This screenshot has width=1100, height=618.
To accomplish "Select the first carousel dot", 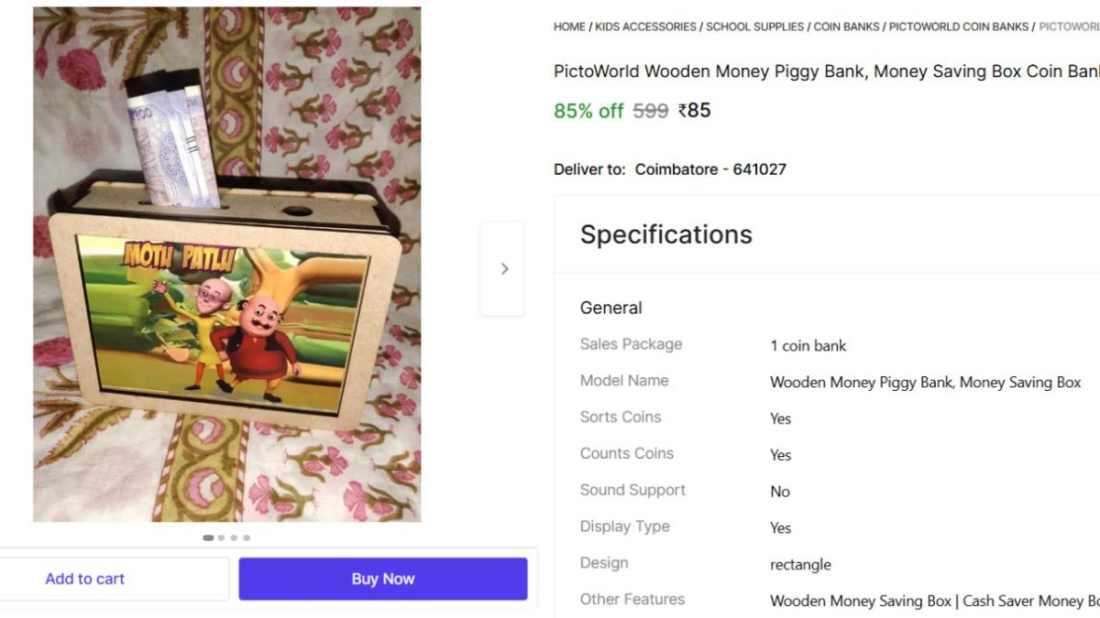I will click(x=208, y=537).
